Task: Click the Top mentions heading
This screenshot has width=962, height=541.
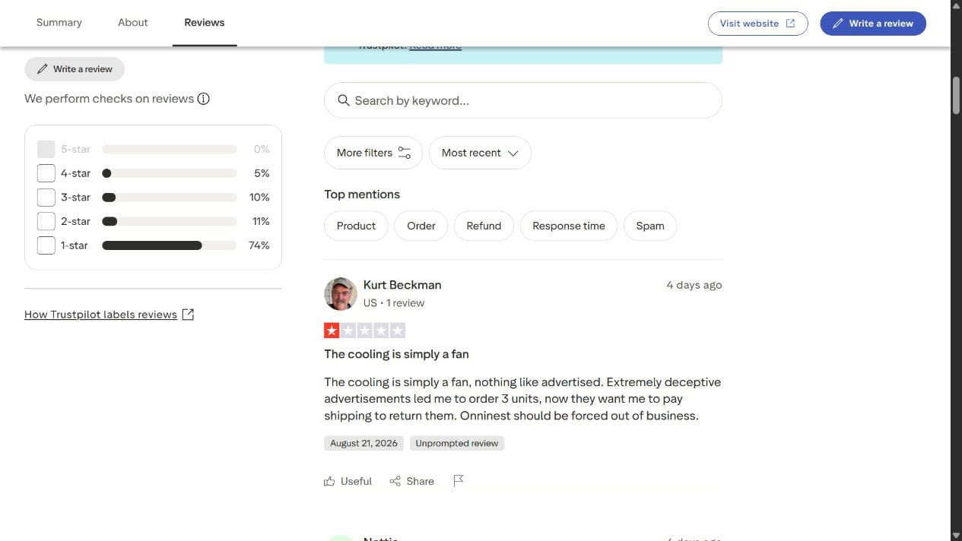Action: (362, 195)
